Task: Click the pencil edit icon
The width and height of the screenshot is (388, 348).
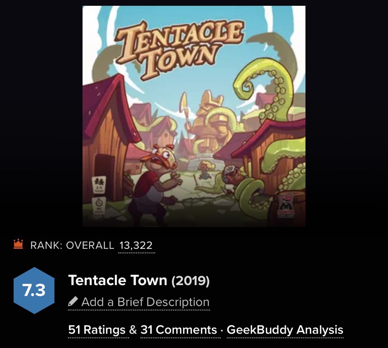Action: (73, 301)
